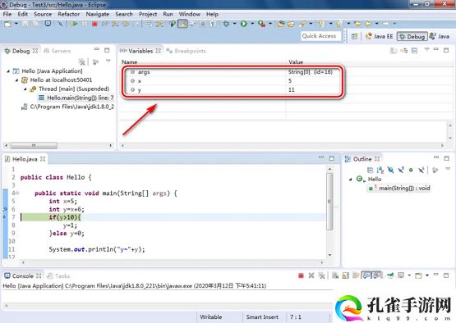456x323 pixels.
Task: Click Remove Launch X icon in Console
Action: 311,275
